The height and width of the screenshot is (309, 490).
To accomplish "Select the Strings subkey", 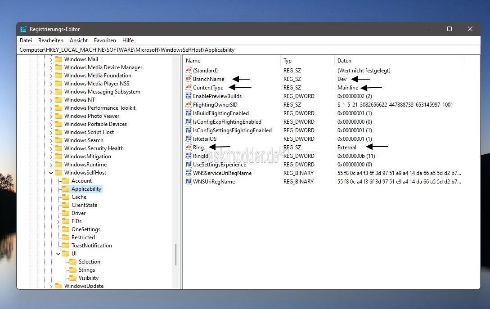I will [x=86, y=269].
